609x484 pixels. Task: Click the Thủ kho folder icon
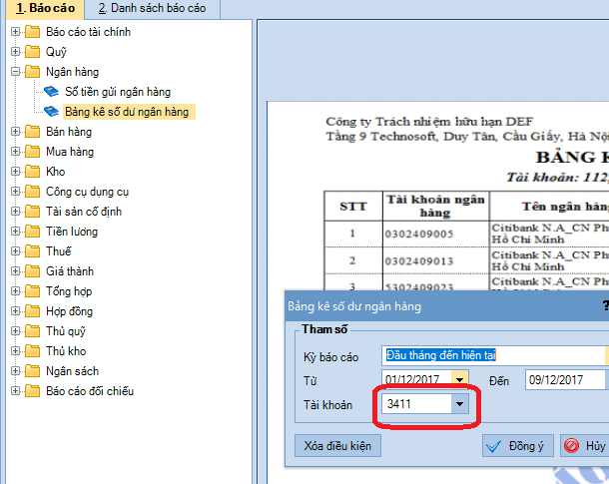click(32, 351)
